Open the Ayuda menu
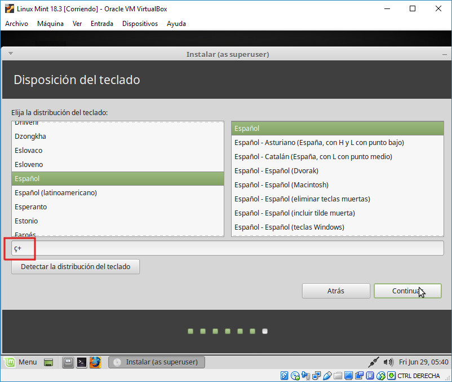This screenshot has width=452, height=382. pyautogui.click(x=176, y=24)
